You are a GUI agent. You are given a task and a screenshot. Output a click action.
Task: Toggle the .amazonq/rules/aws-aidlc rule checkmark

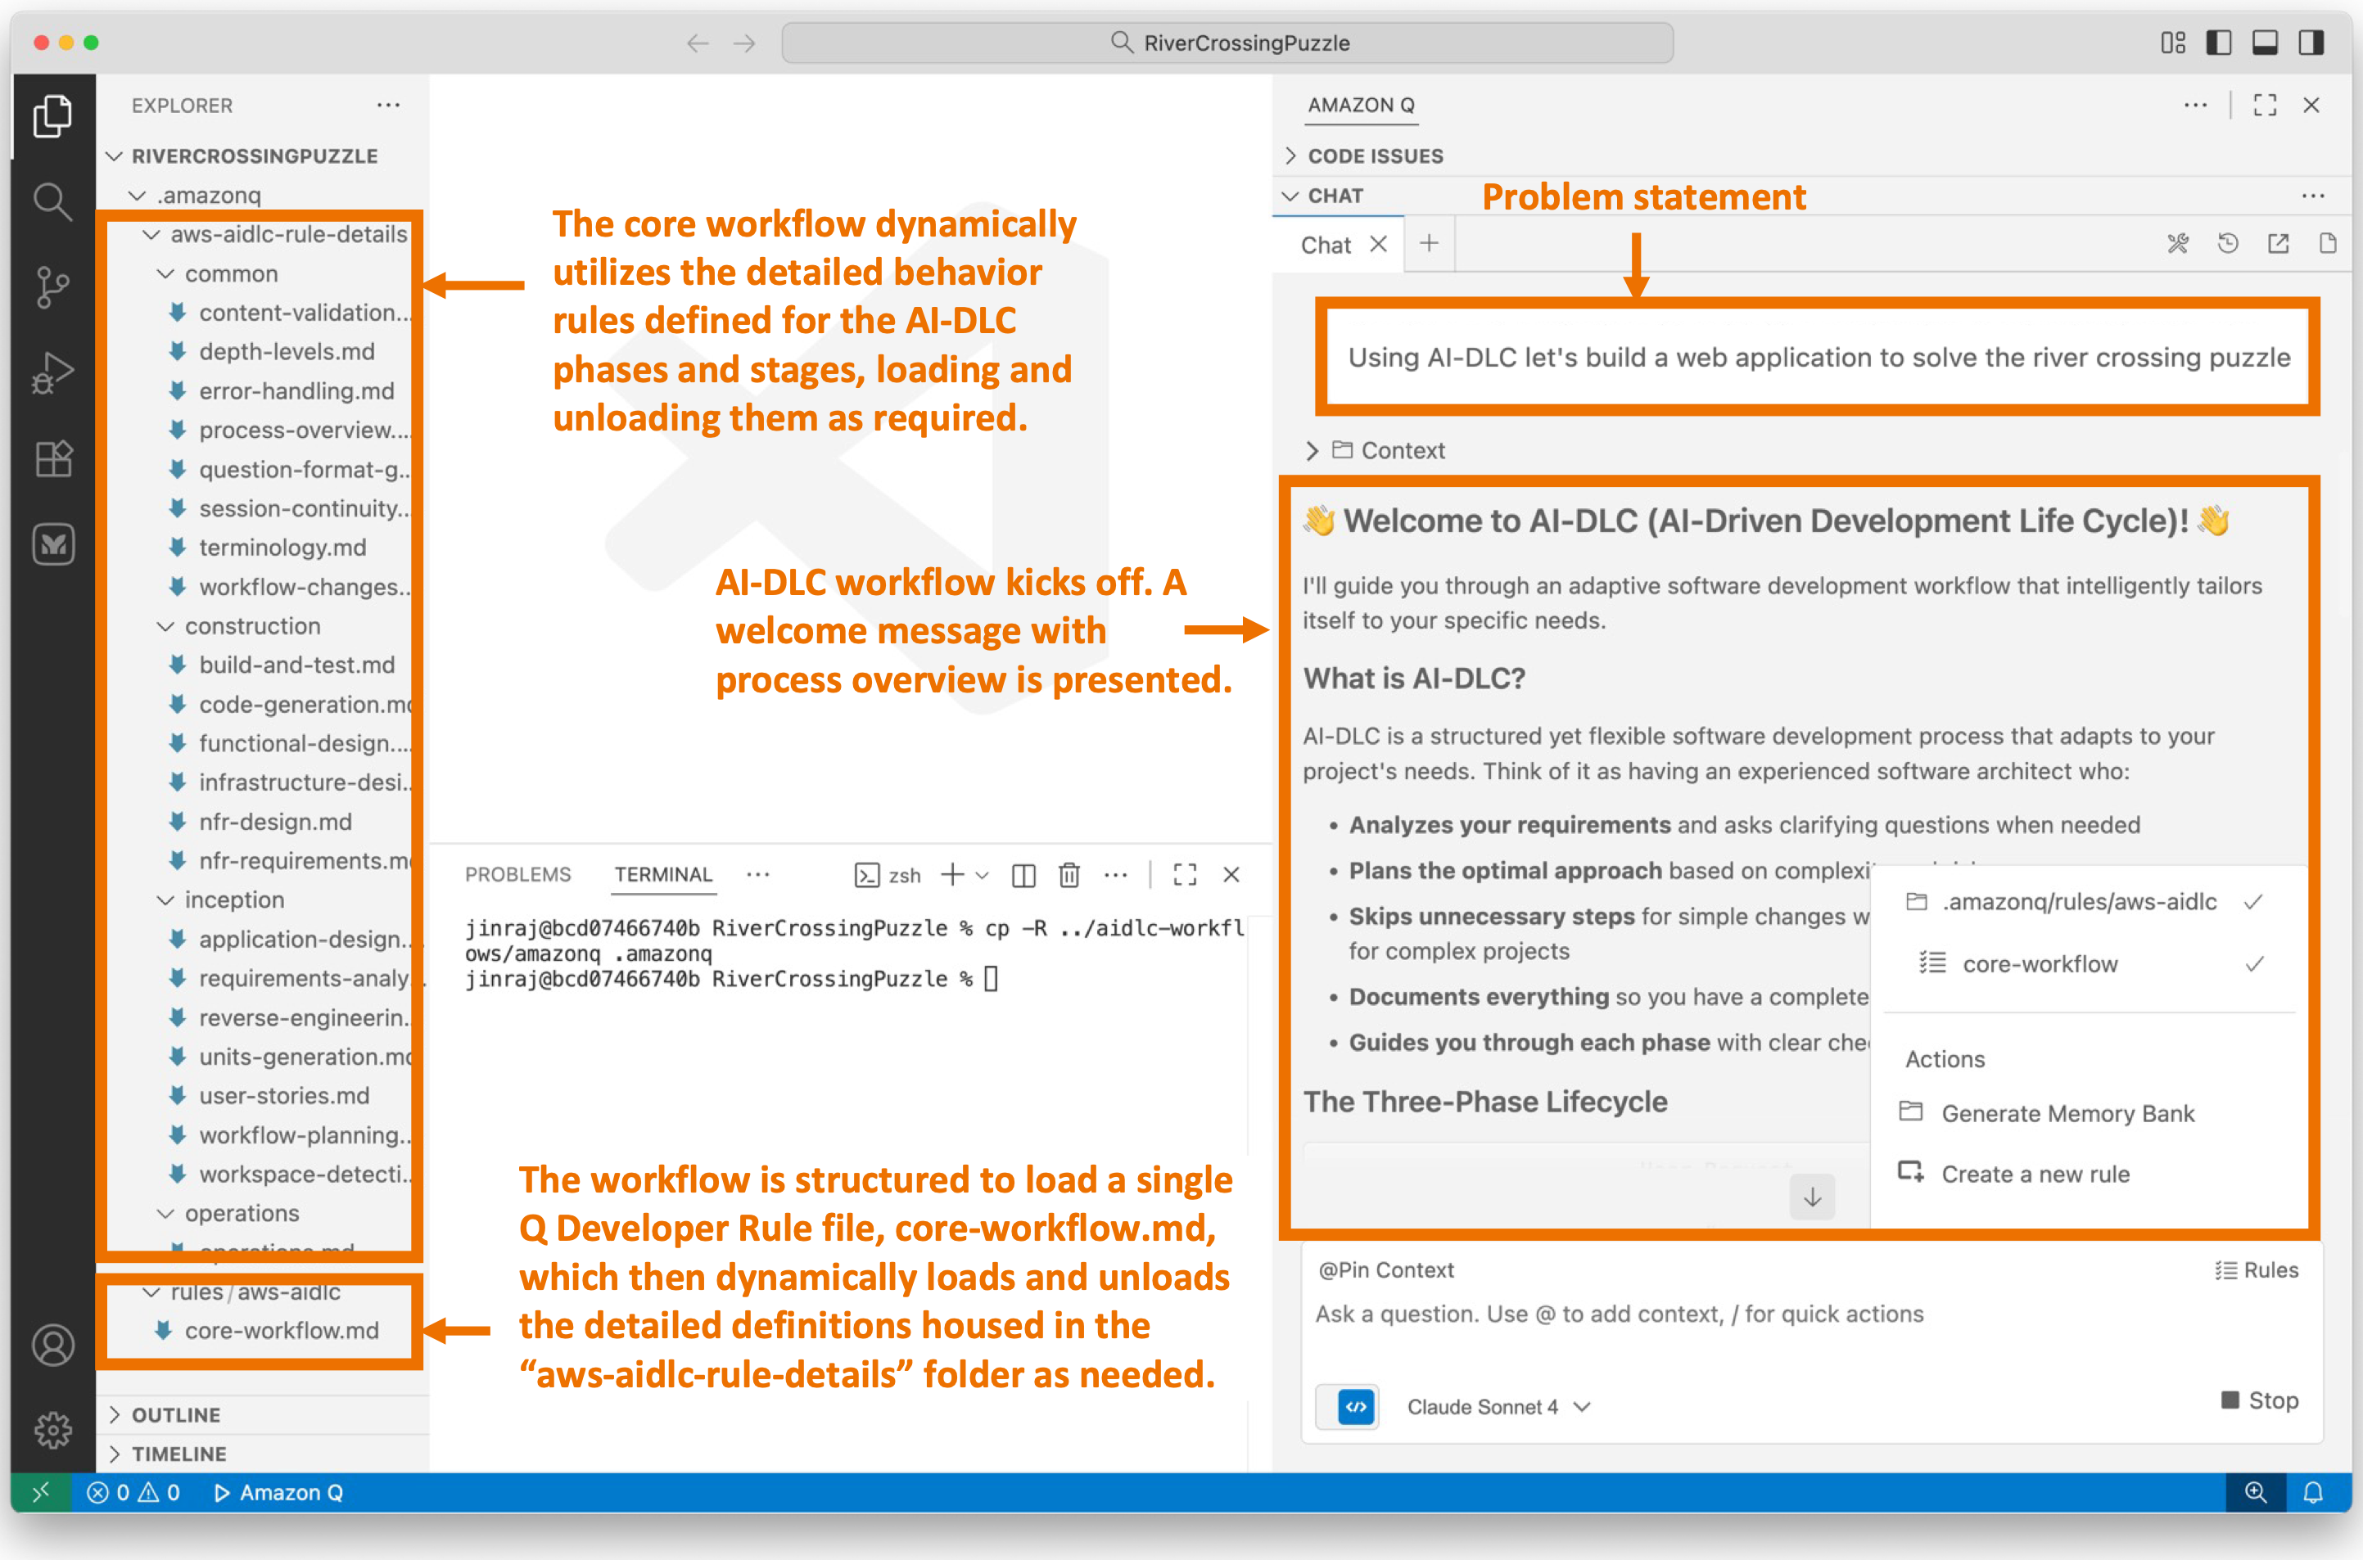point(2254,903)
